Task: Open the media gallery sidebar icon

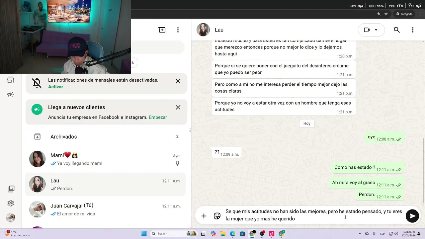Action: [11, 189]
